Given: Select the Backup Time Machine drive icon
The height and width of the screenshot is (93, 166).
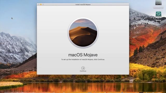Looking at the screenshot, I should coord(158,15).
